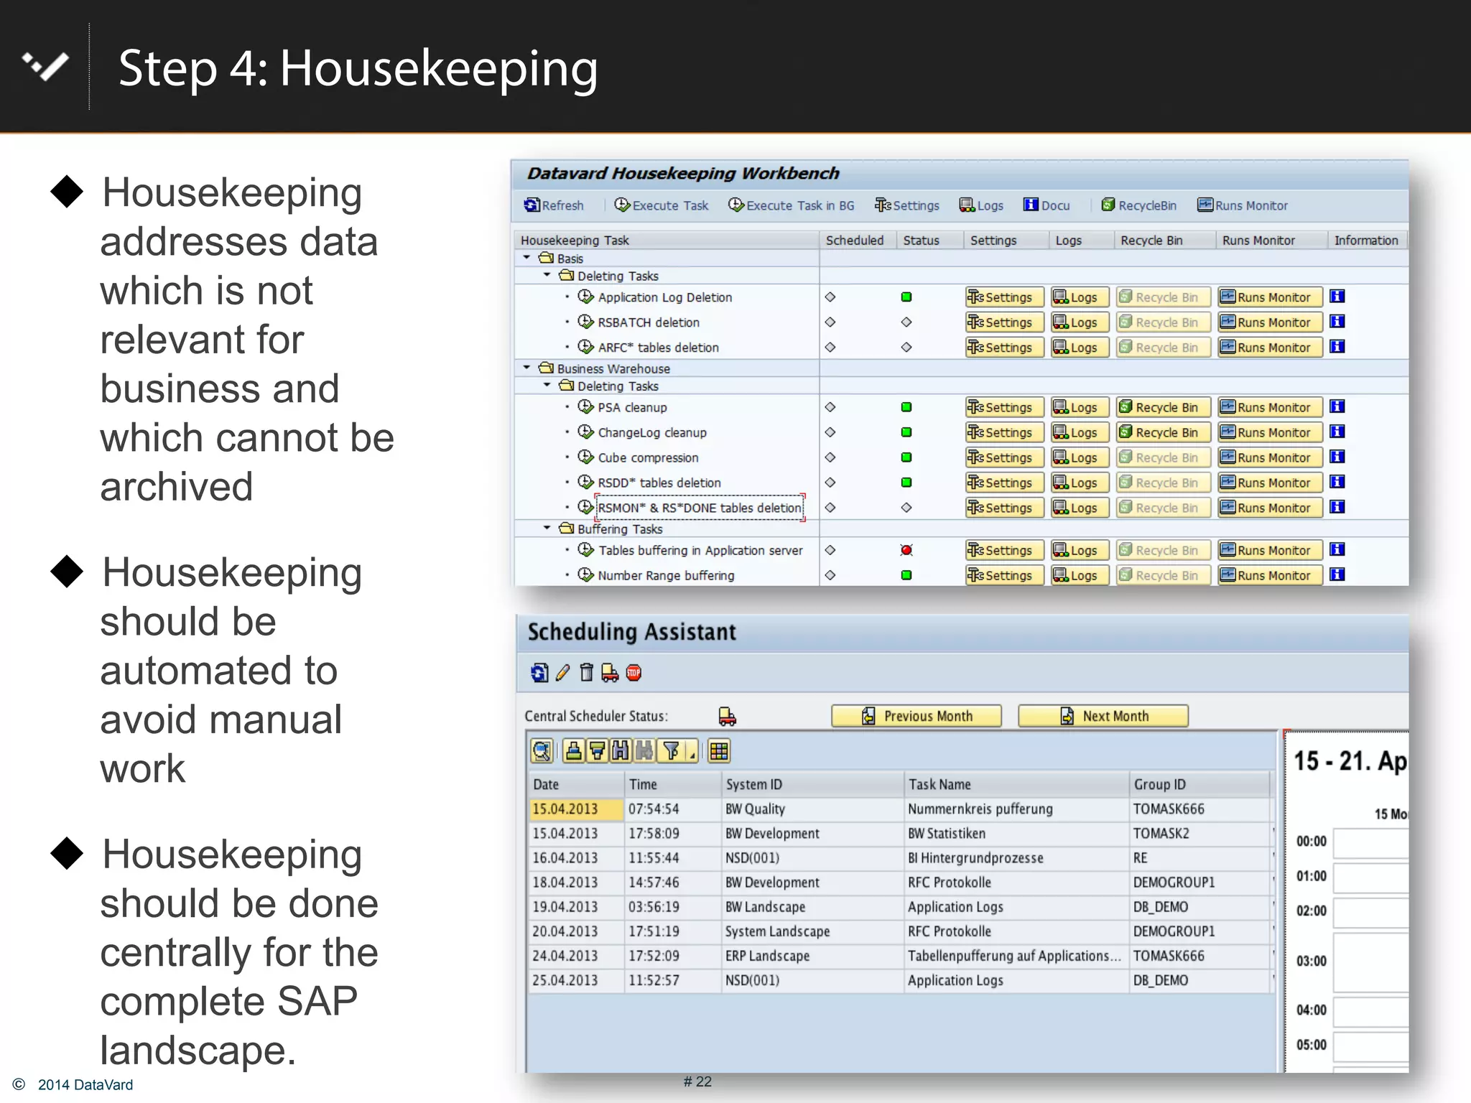Select the PSA cleanup task
The image size is (1471, 1103).
tap(632, 407)
